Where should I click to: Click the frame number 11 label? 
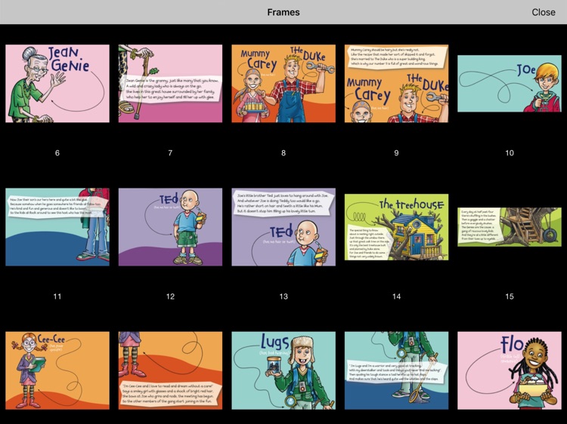tap(57, 296)
